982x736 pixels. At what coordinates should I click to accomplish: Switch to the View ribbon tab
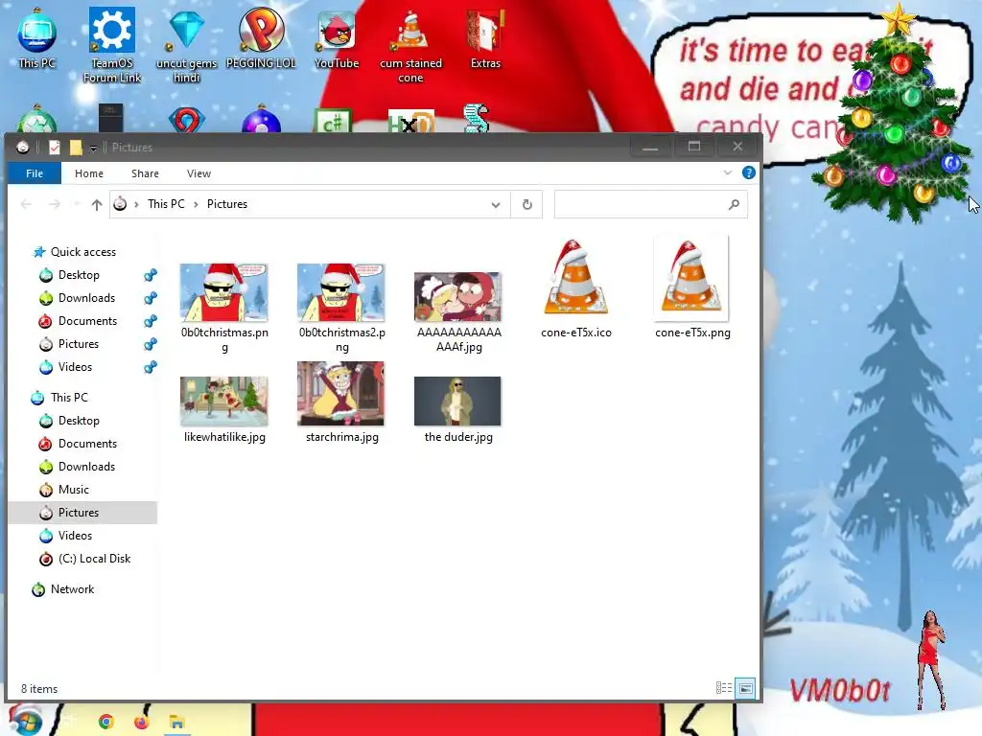[199, 173]
